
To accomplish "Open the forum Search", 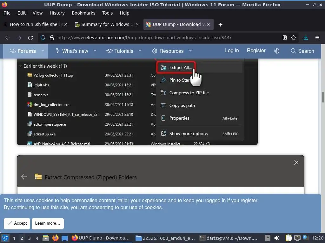I will point(302,51).
